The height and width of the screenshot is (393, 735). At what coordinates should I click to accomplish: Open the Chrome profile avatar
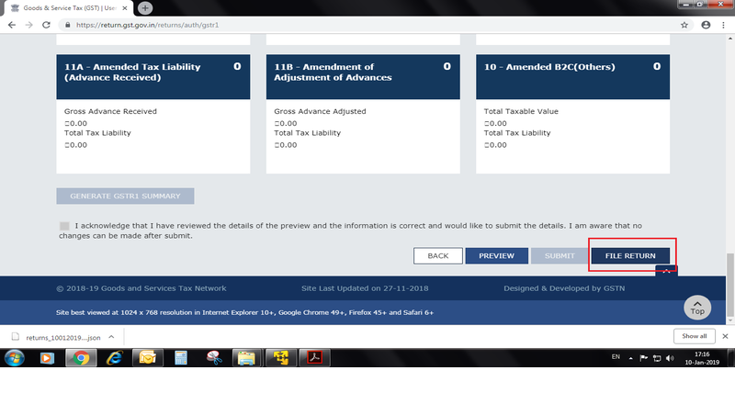pyautogui.click(x=705, y=25)
